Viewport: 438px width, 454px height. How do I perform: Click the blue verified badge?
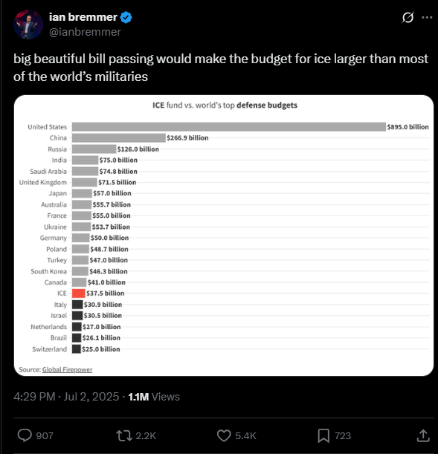point(126,17)
